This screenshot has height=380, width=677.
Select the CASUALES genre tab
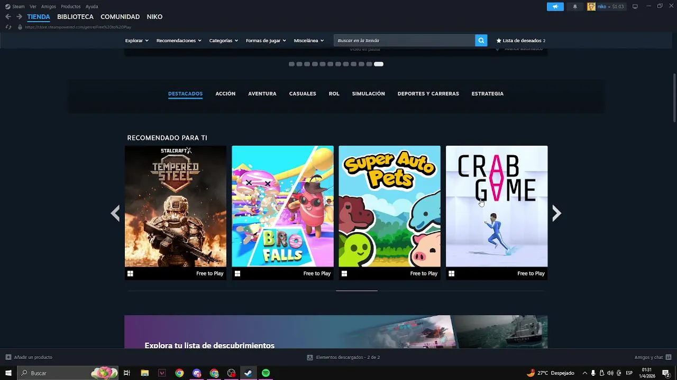tap(303, 93)
